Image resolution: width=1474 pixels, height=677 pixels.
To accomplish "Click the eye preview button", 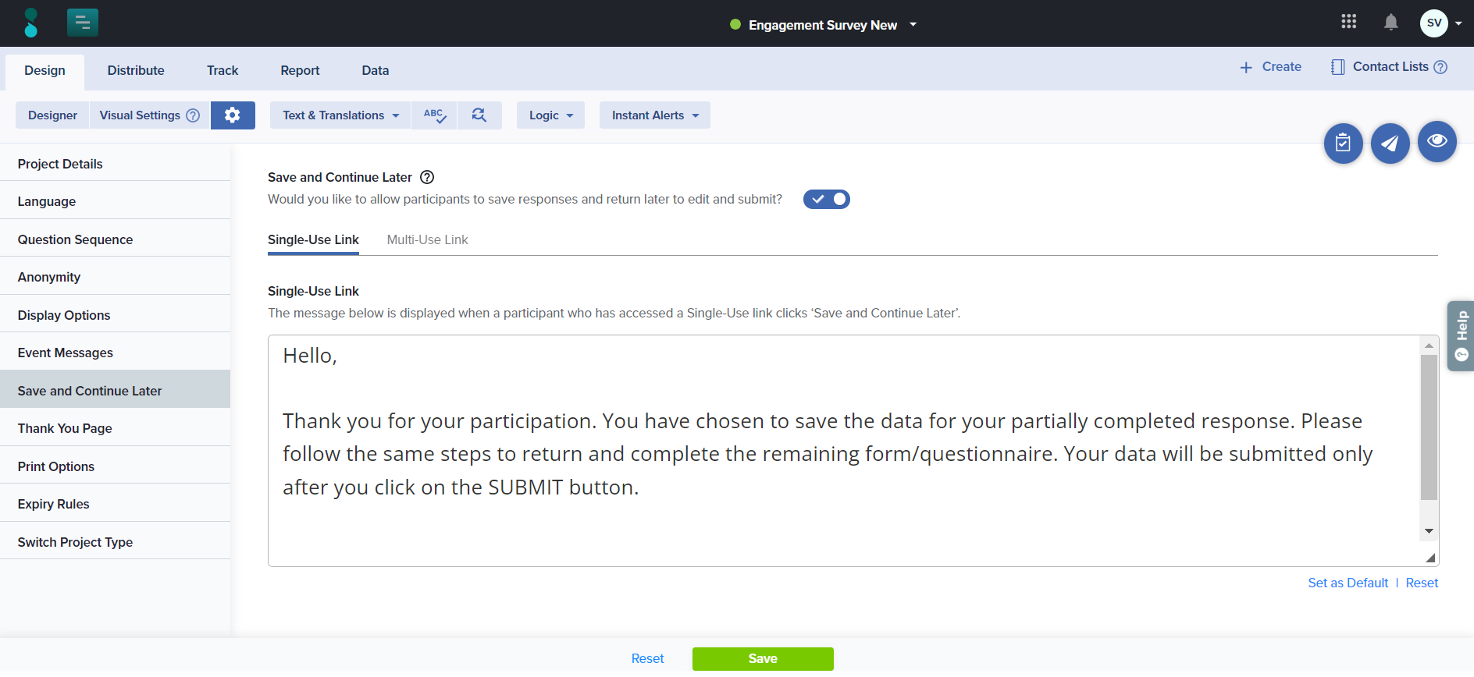I will coord(1437,141).
